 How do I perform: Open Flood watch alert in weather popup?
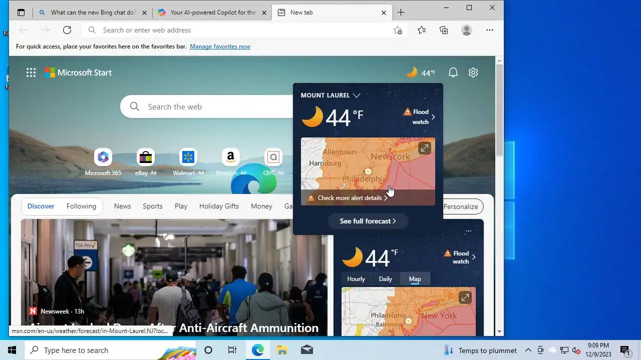420,117
